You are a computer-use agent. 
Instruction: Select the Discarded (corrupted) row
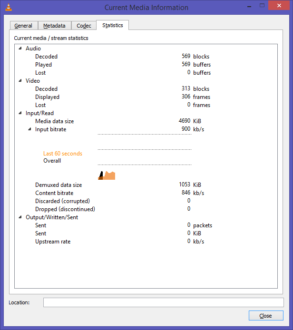click(x=146, y=201)
